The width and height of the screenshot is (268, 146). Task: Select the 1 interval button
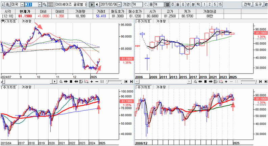point(204,4)
